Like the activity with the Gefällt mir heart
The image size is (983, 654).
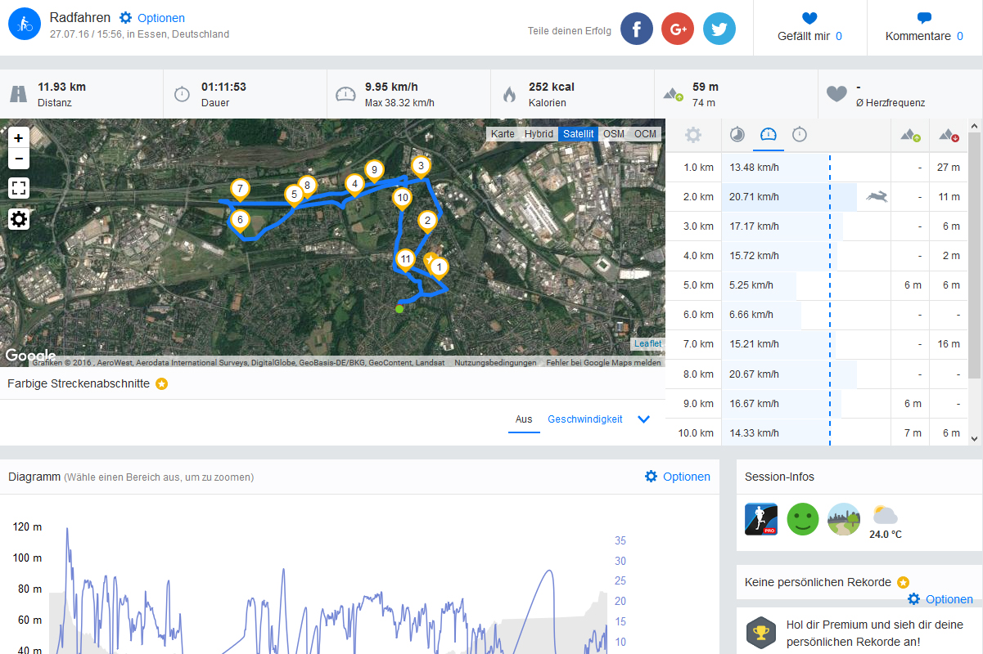809,18
